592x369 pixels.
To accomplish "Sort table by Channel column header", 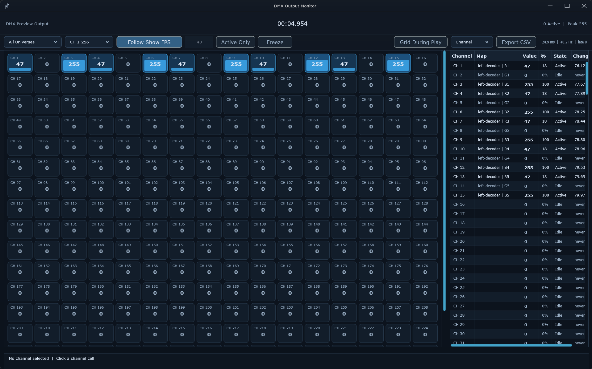I will tap(462, 56).
